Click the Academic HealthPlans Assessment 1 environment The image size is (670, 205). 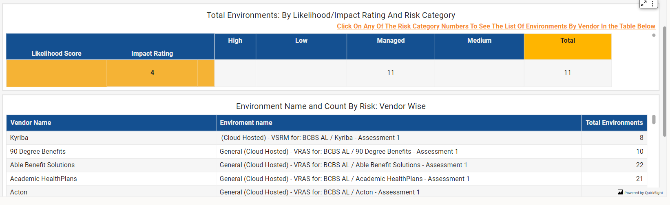click(345, 179)
